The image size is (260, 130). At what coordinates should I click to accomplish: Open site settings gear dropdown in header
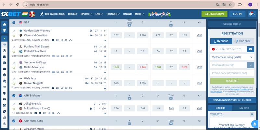[252, 14]
